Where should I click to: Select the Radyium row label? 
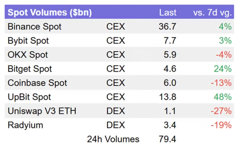pos(25,125)
